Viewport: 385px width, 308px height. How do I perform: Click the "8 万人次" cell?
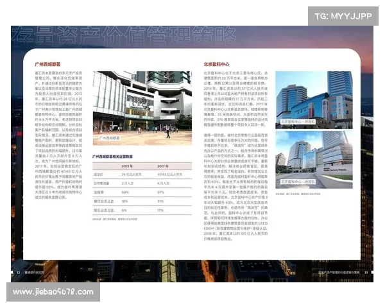[163, 184]
